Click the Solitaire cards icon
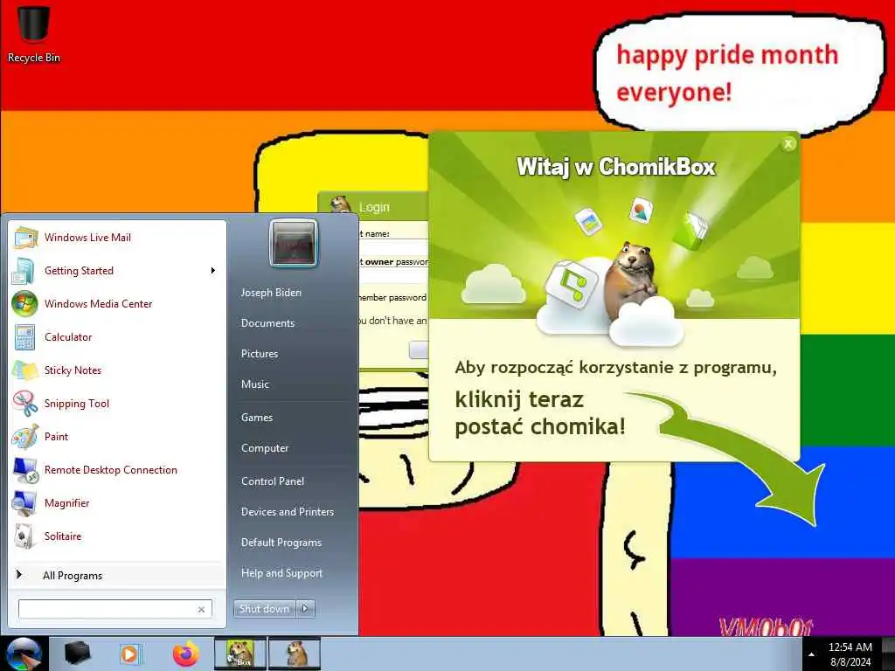The image size is (895, 671). pyautogui.click(x=24, y=536)
